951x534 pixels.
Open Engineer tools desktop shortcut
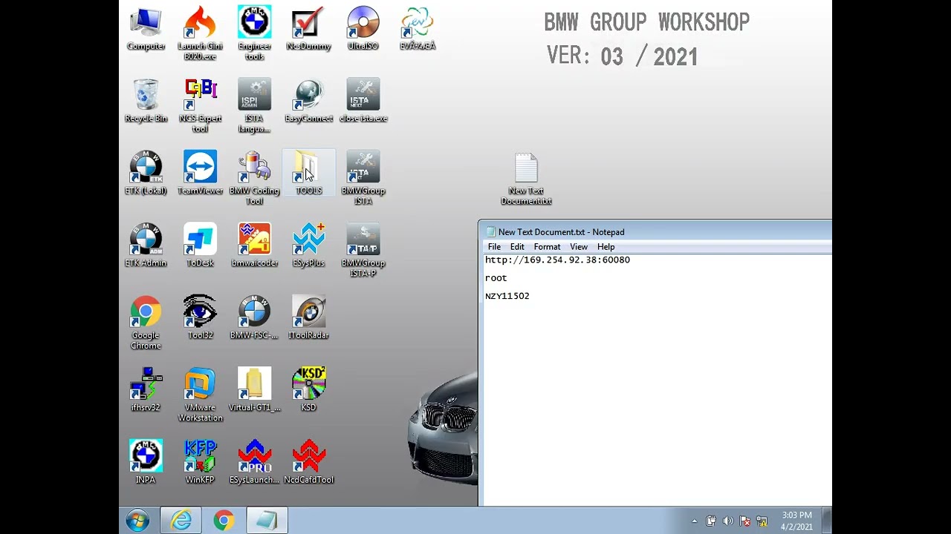click(254, 34)
